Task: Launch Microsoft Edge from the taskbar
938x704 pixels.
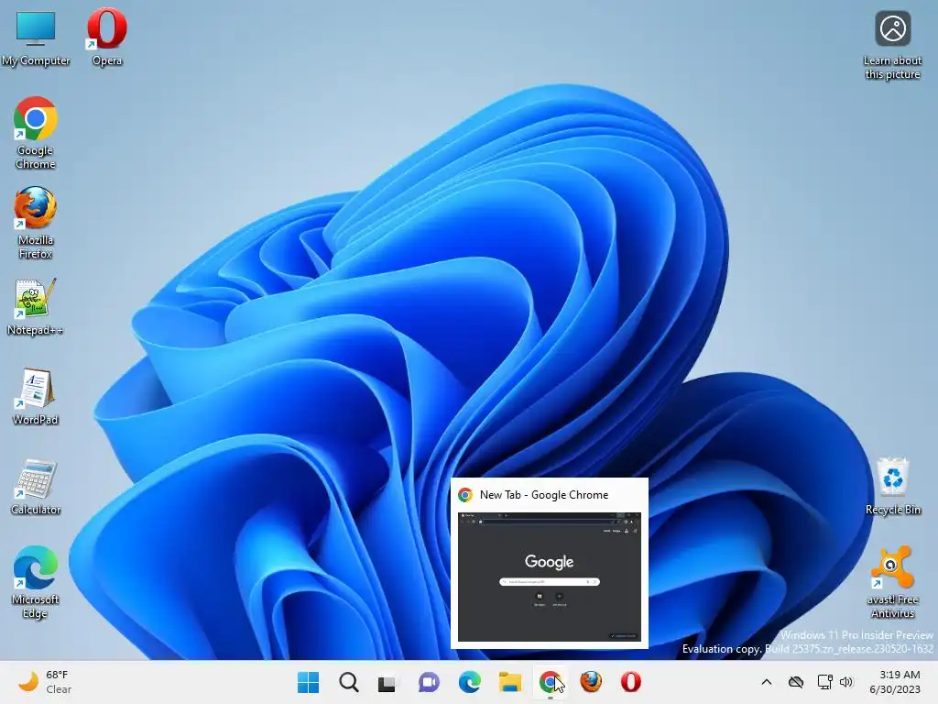Action: (470, 682)
